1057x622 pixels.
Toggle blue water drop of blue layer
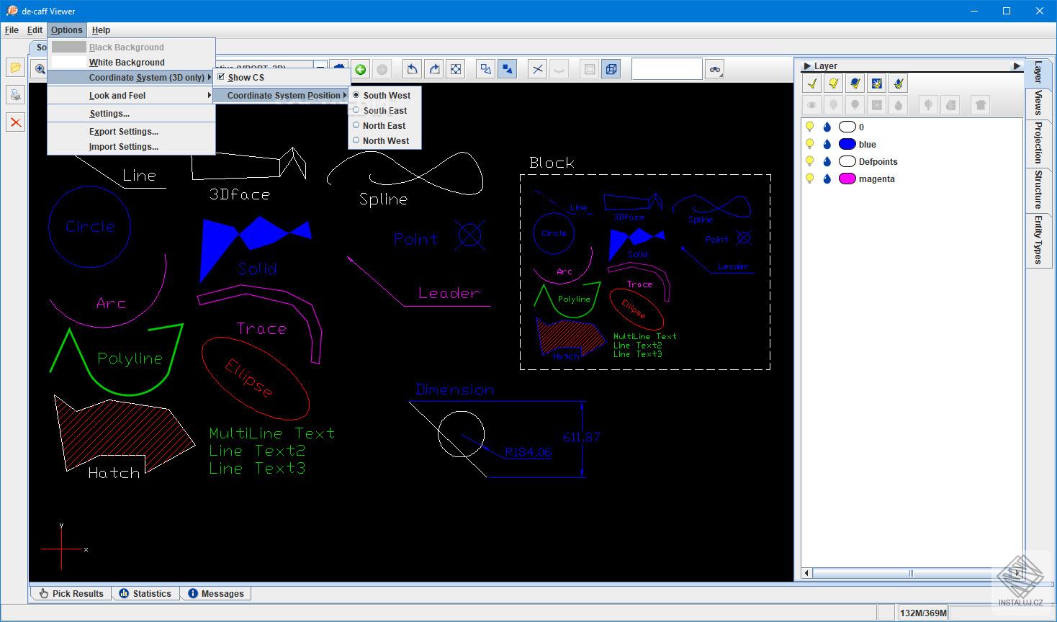[827, 144]
